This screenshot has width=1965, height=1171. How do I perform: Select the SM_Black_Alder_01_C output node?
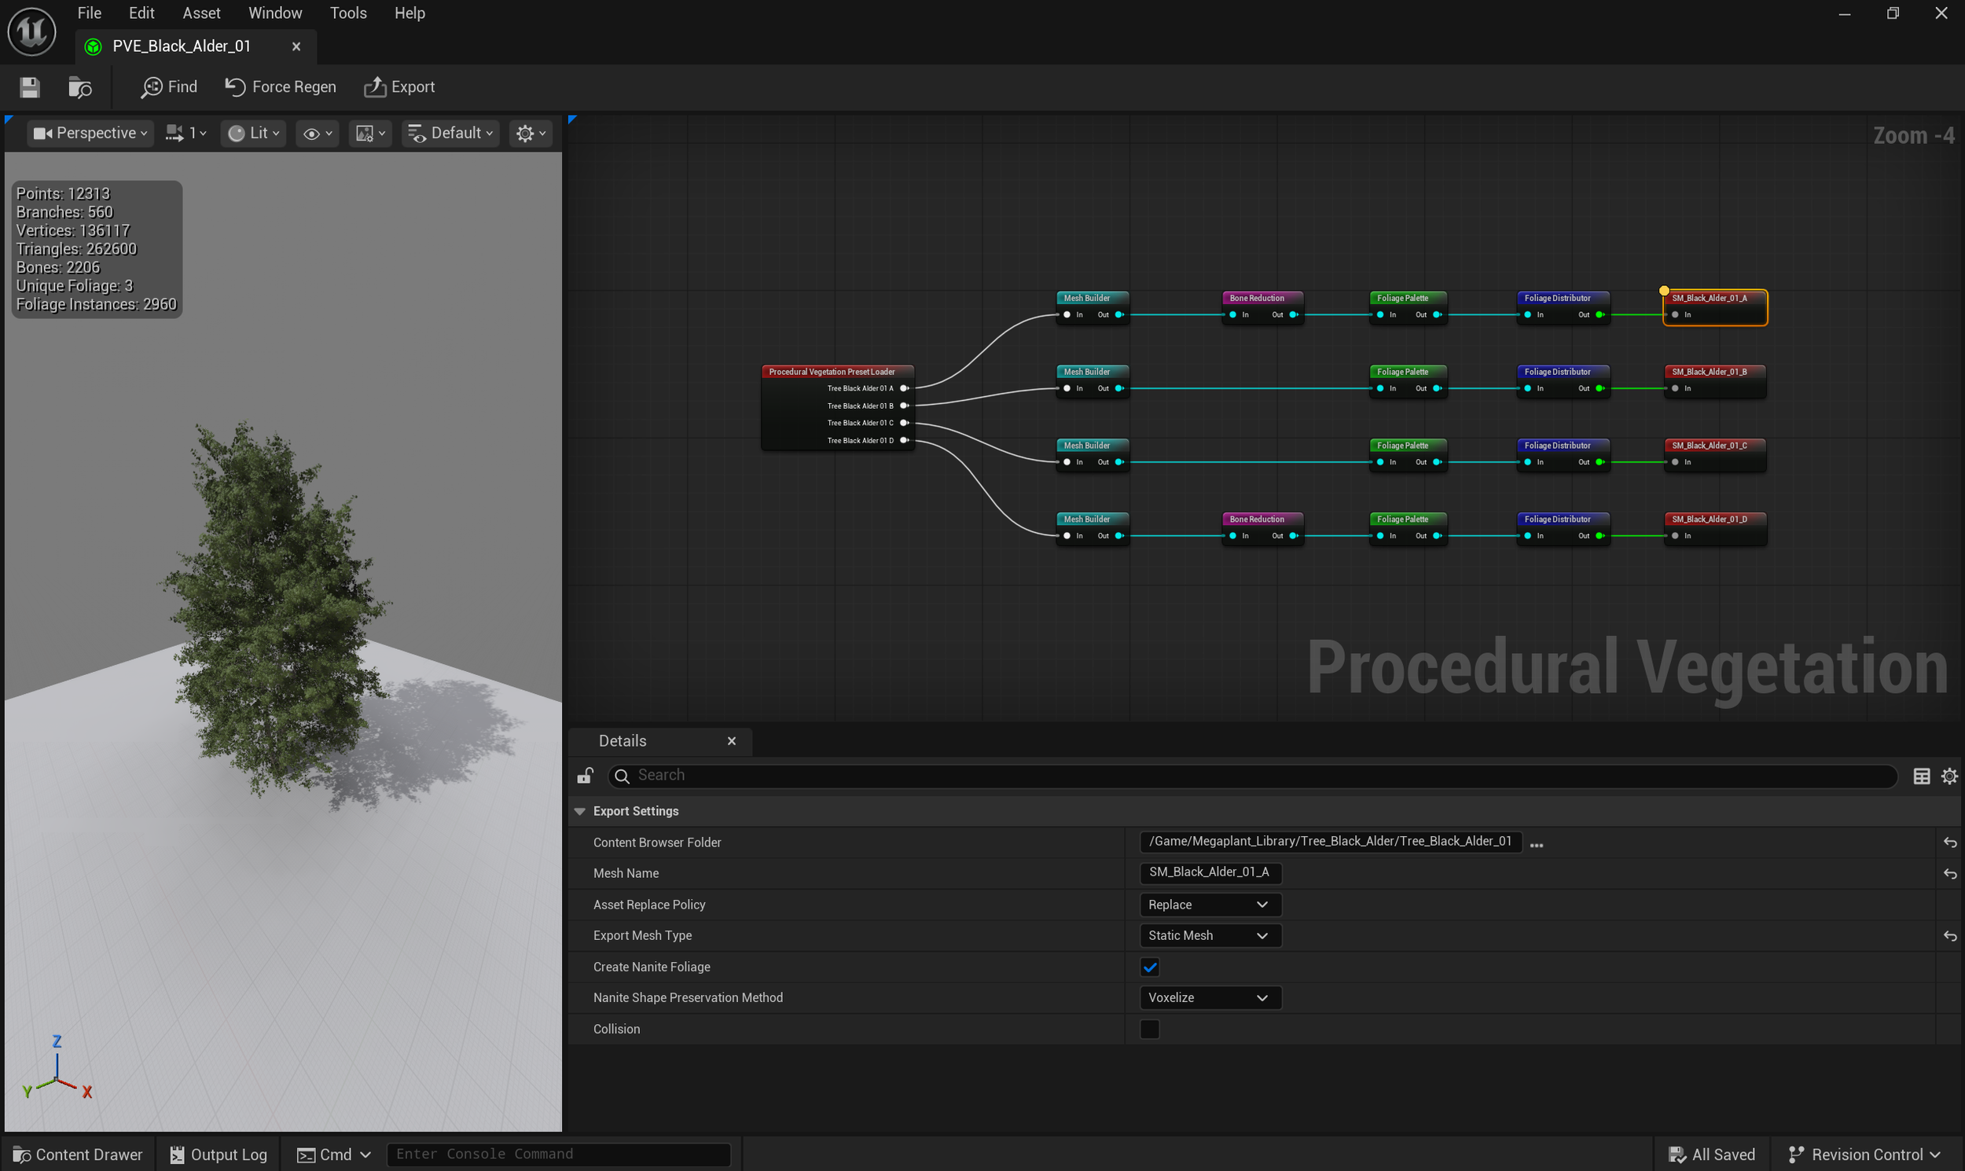(1714, 446)
